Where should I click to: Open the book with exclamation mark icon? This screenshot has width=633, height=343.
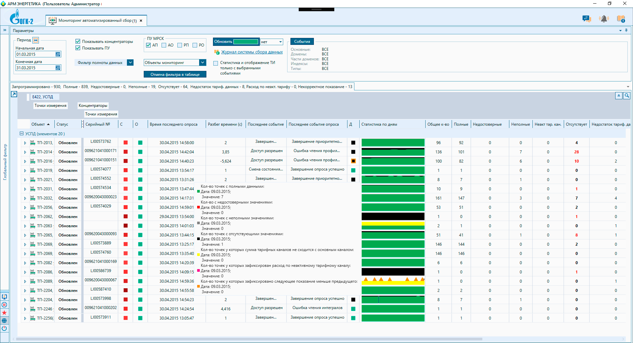tap(621, 19)
